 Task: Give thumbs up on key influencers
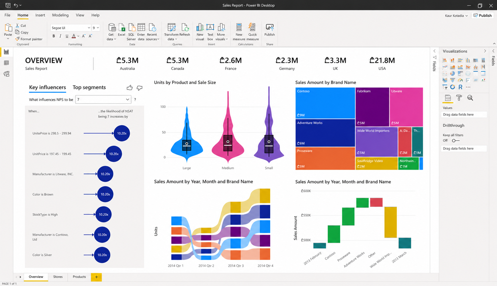[x=130, y=88]
